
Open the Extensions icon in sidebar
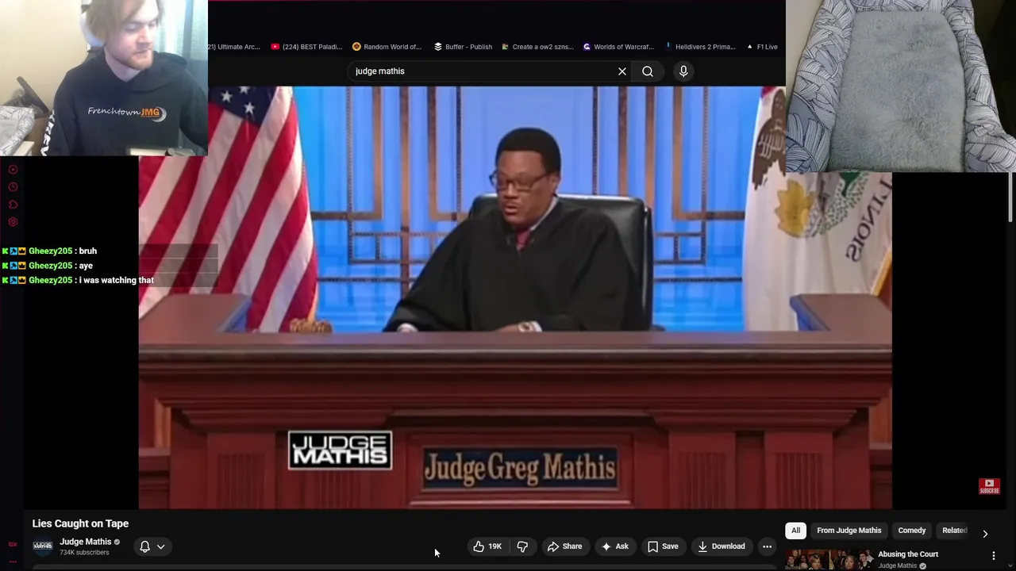point(13,205)
